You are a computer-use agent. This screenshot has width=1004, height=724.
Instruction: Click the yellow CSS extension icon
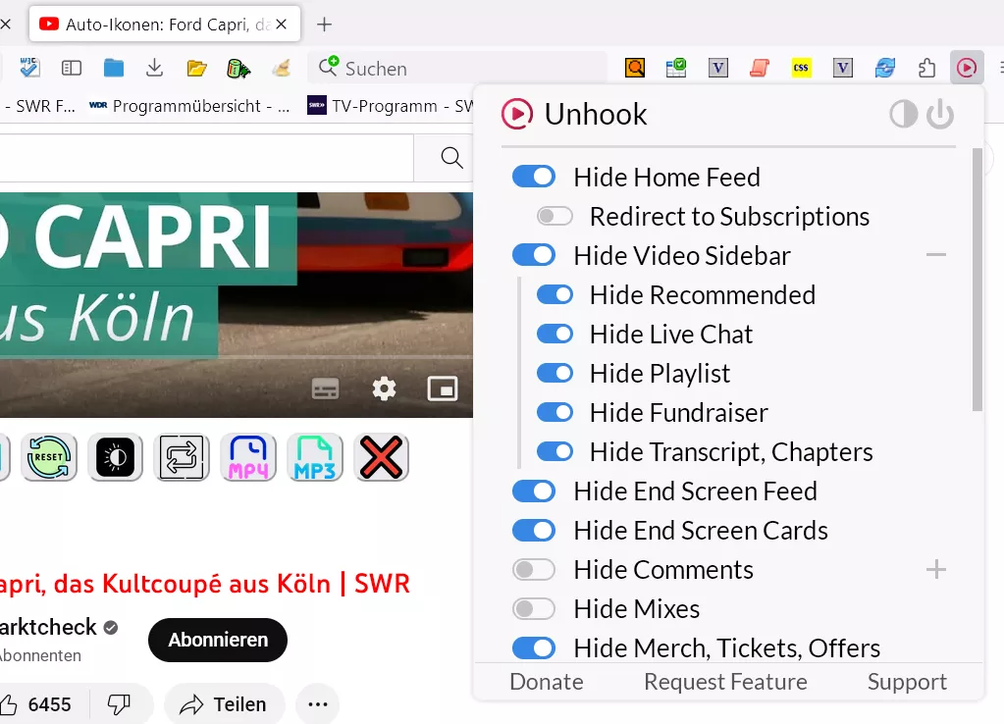801,68
